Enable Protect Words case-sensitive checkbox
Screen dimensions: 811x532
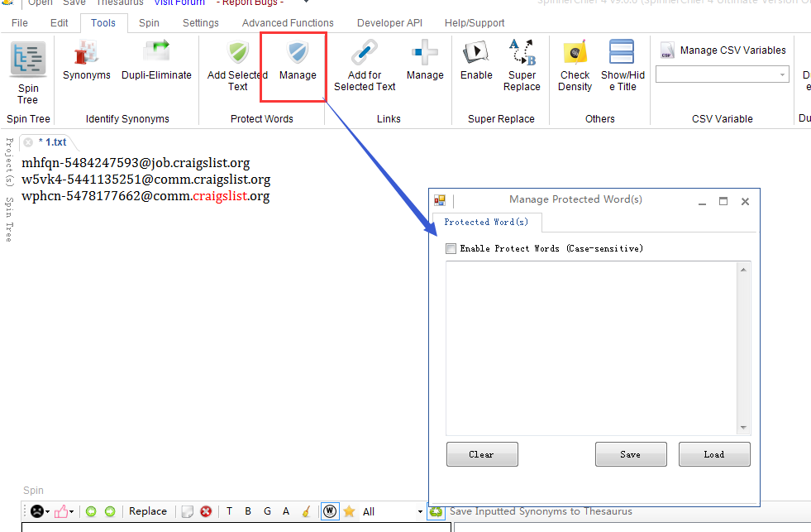point(451,248)
